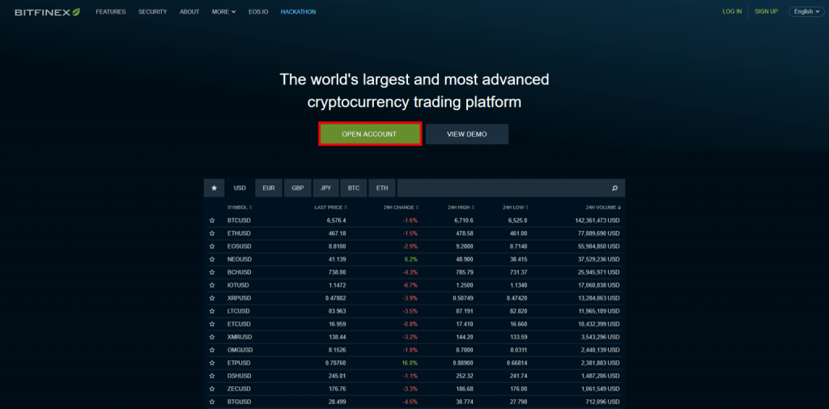Click the 6.2% NEOUSD change value

412,259
